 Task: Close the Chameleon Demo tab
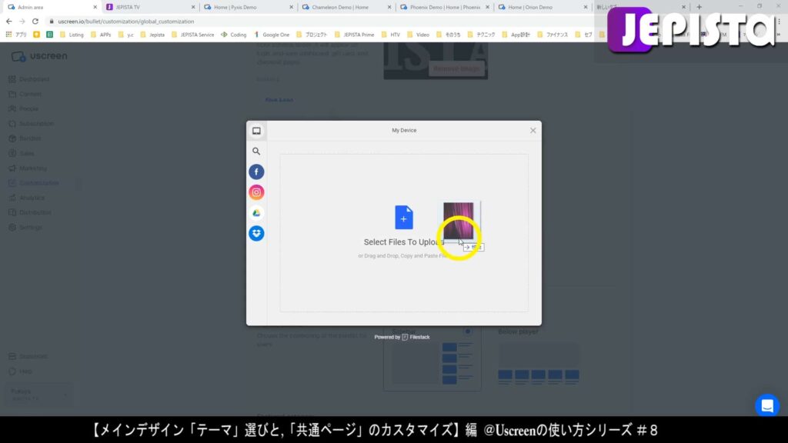tap(389, 7)
